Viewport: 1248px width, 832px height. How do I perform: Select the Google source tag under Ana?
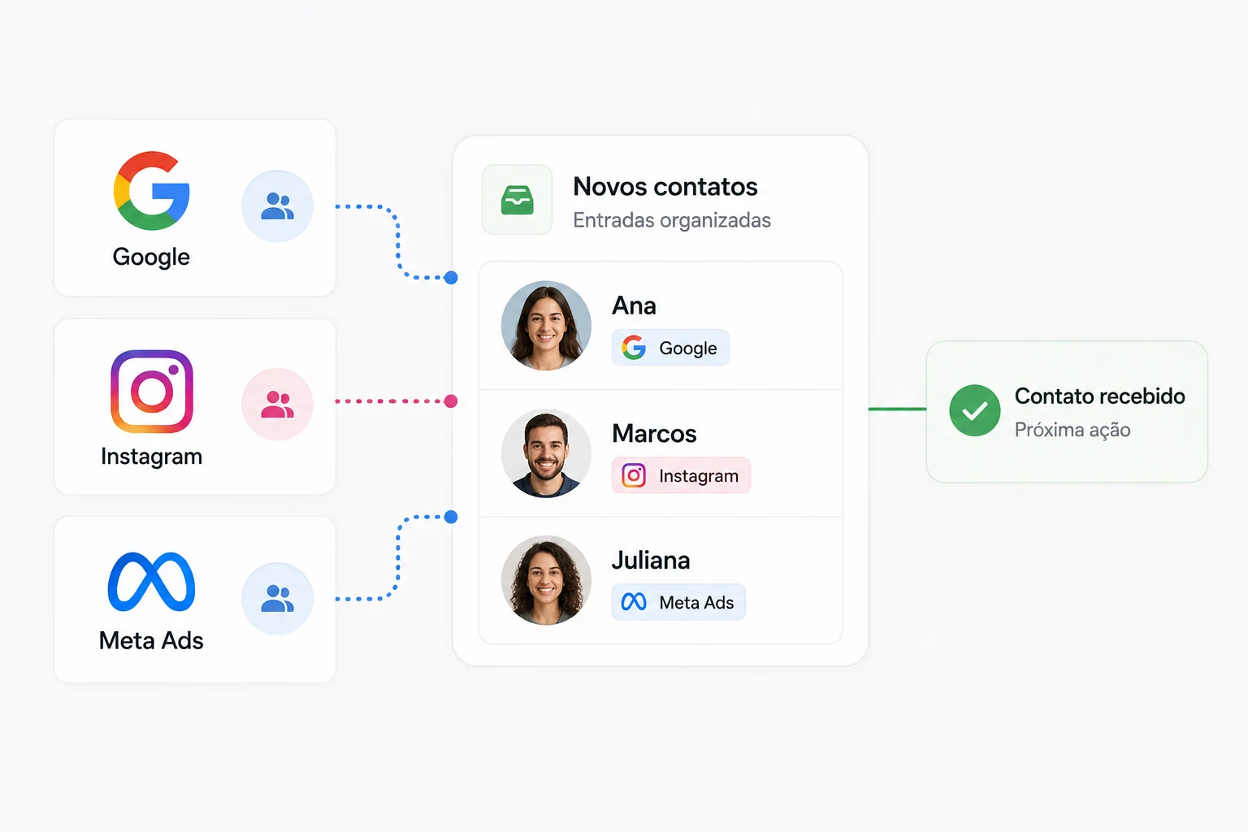click(x=670, y=348)
